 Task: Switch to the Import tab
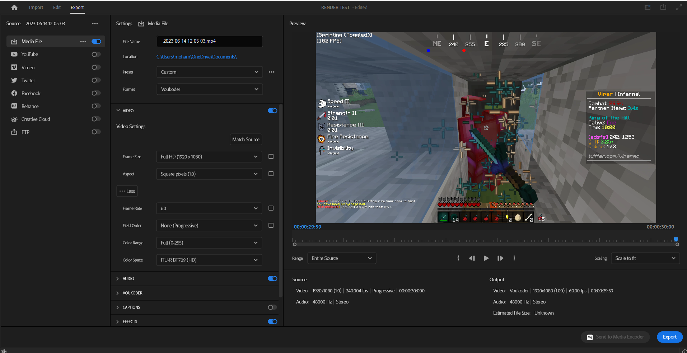tap(36, 7)
